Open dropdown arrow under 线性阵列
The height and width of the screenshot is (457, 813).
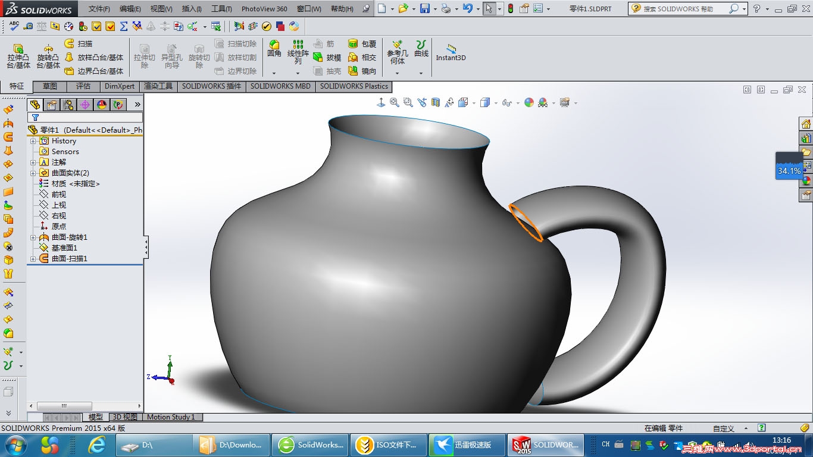click(298, 74)
